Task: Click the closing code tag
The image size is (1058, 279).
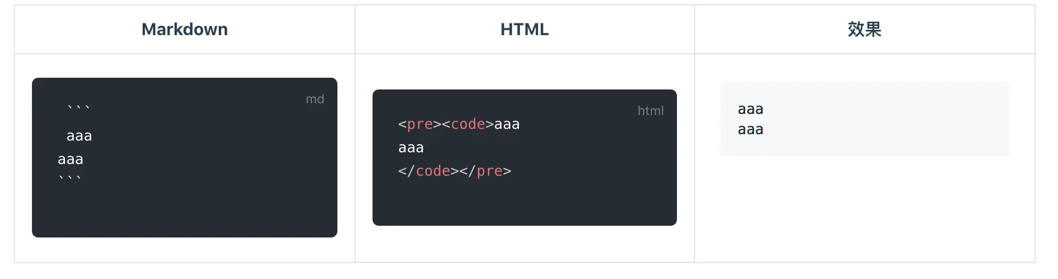Action: 428,171
